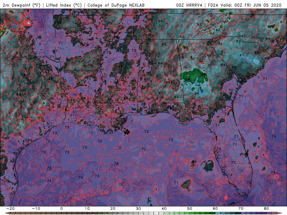Click the 40 tick label on colorbar
The width and height of the screenshot is (287, 215).
tap(164, 209)
